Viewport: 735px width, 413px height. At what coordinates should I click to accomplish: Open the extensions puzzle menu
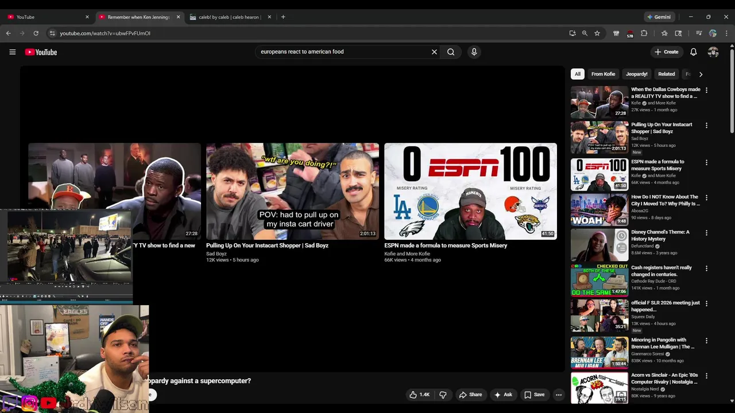pos(644,33)
